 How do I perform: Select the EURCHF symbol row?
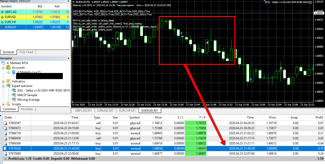tap(35, 22)
